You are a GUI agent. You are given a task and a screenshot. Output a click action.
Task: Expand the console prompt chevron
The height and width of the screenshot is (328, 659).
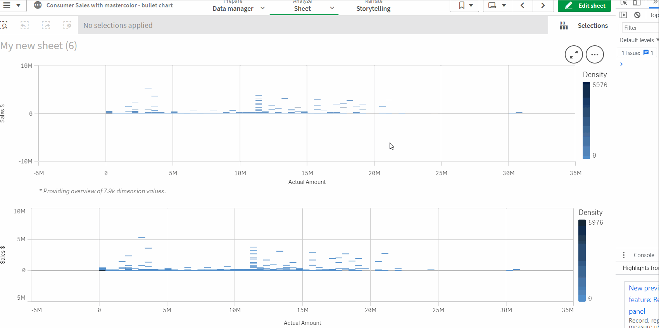point(621,64)
